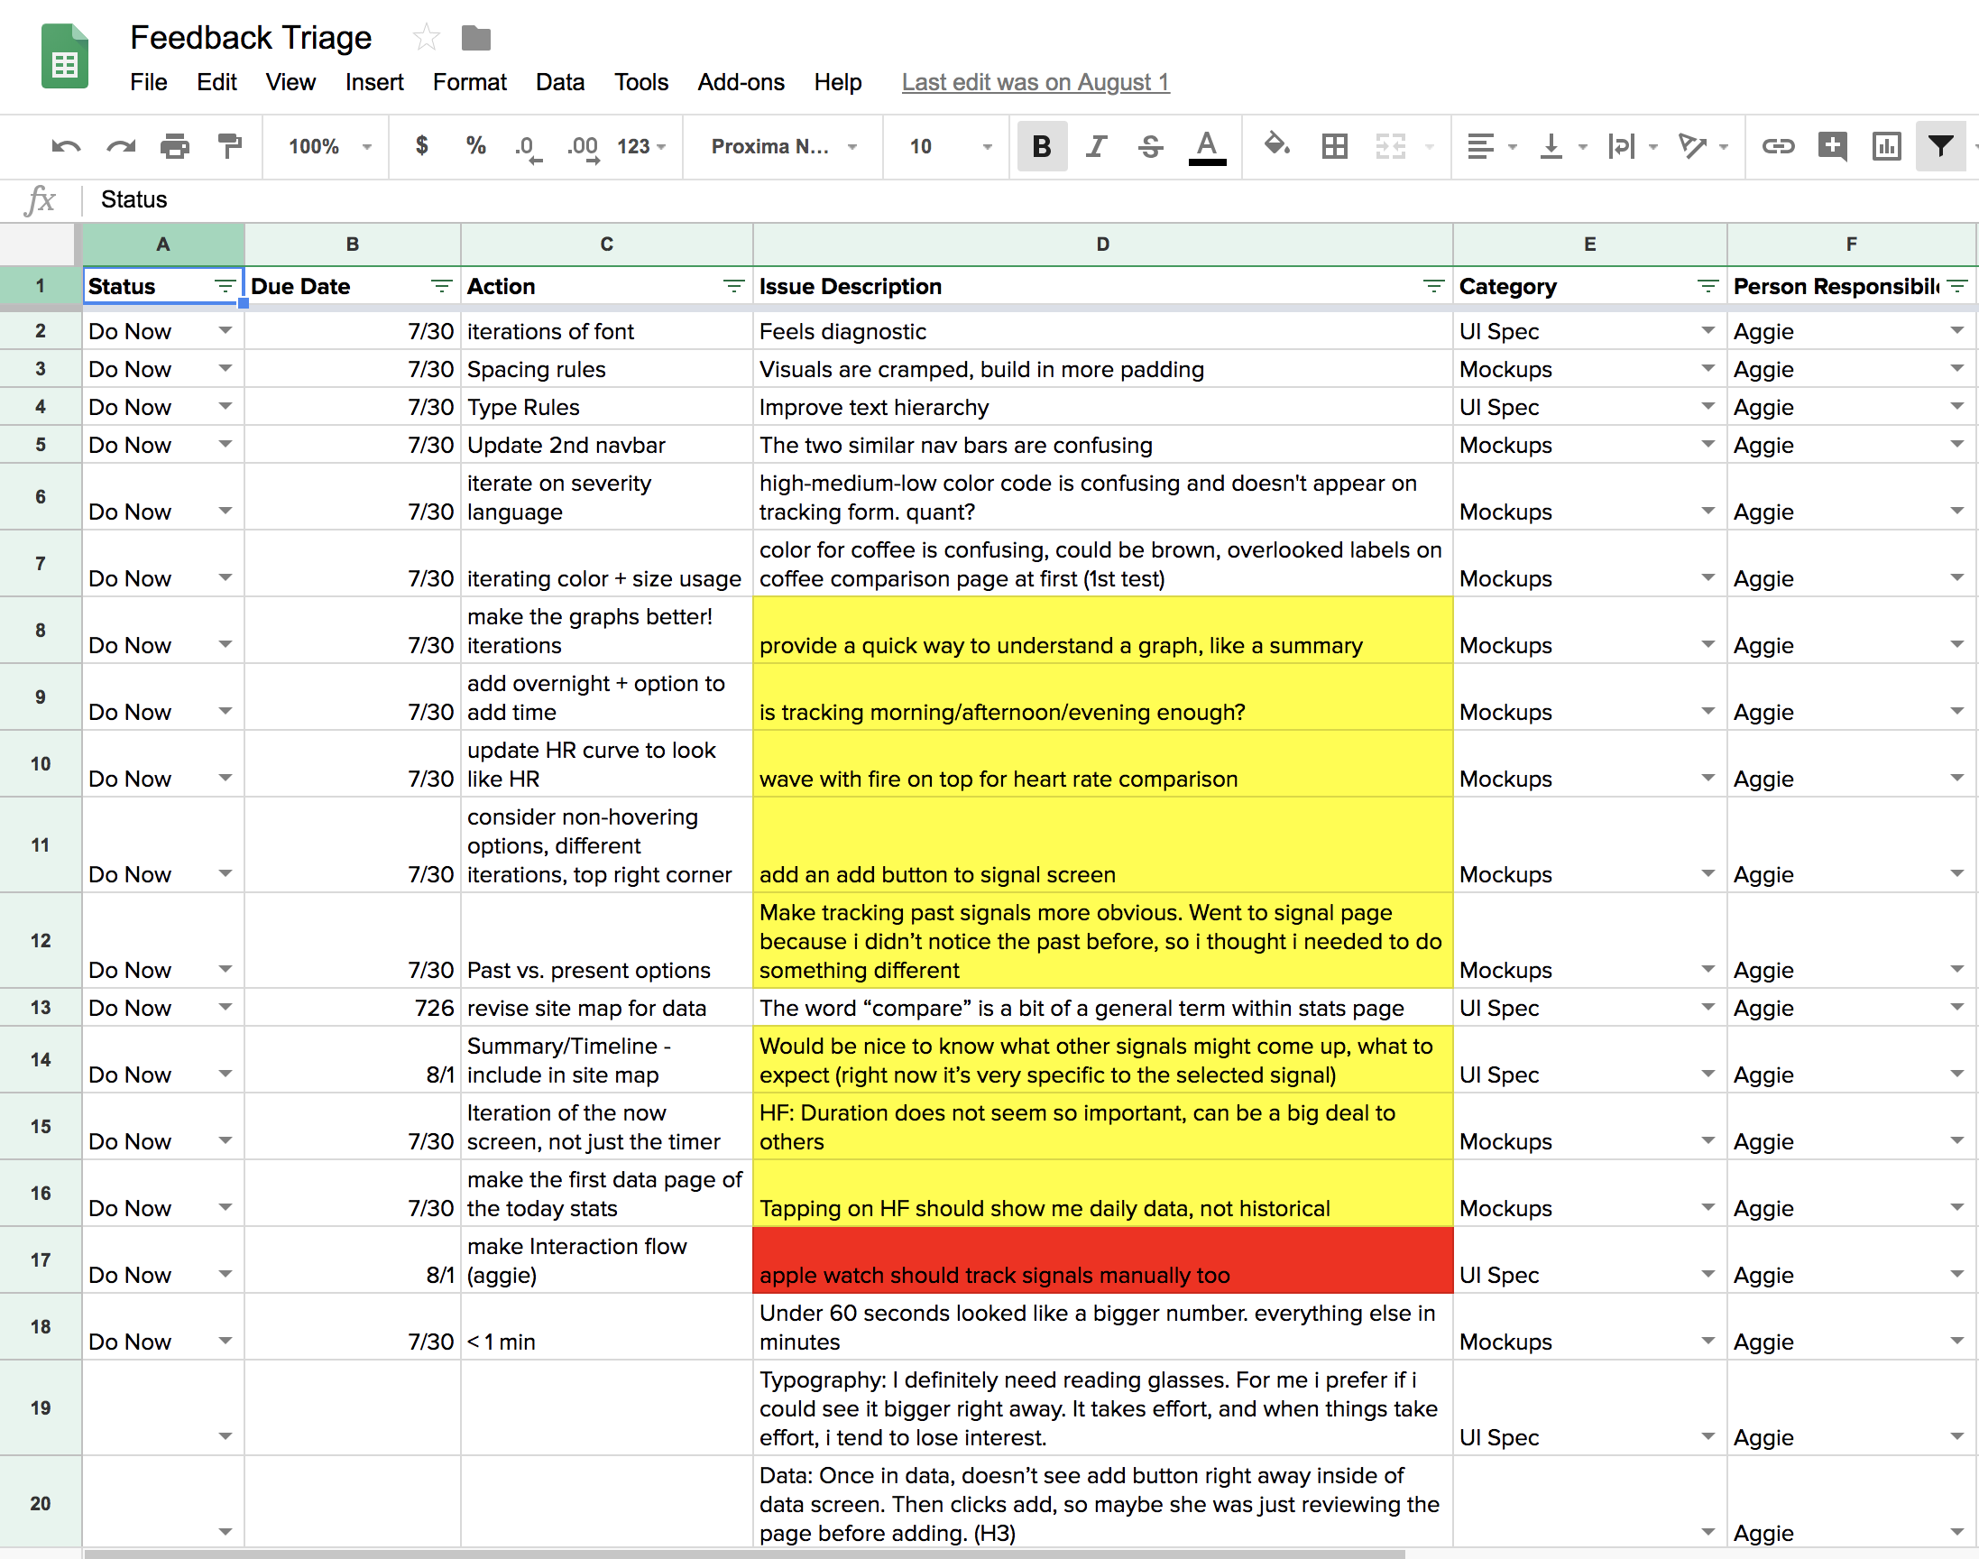
Task: Click the 'Last edit was on August 1' link
Action: coord(1035,82)
